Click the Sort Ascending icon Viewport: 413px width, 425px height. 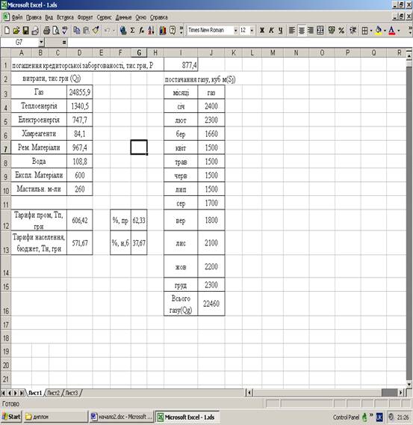pos(151,31)
